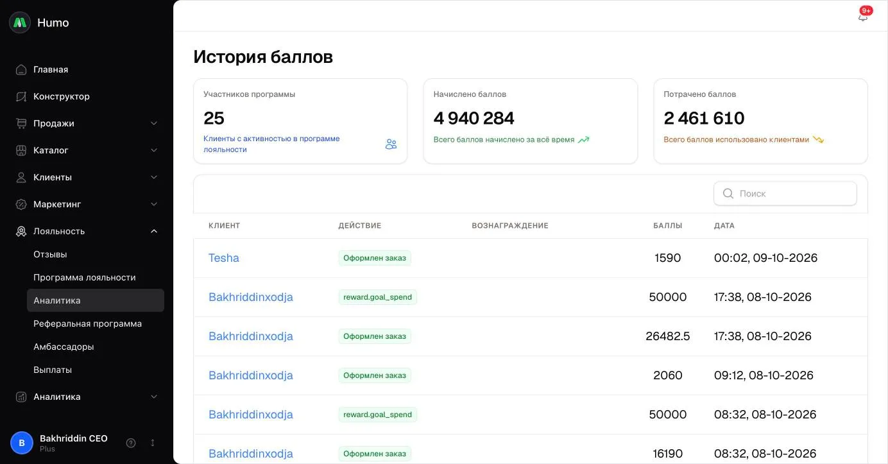Screen dimensions: 888x464
Task: Click the Конструктор sidebar icon
Action: (21, 96)
